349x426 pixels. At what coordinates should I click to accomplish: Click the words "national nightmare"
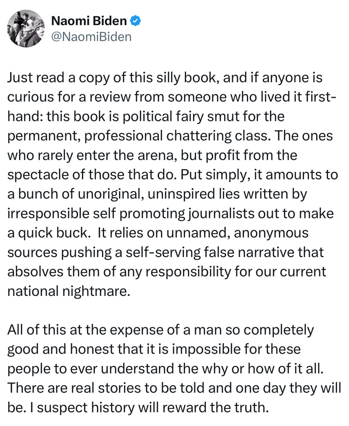69,291
